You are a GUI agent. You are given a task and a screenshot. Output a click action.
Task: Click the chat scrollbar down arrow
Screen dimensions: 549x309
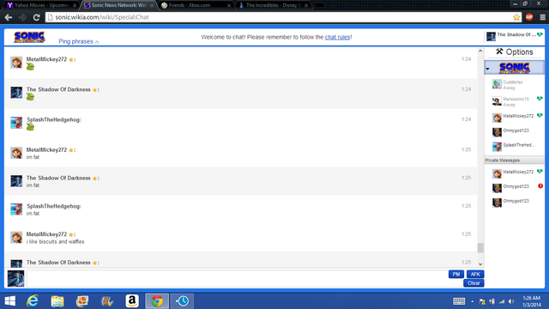(480, 264)
